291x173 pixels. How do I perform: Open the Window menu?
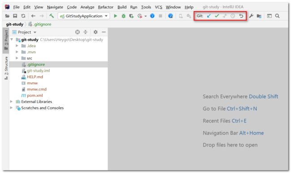pyautogui.click(x=173, y=7)
